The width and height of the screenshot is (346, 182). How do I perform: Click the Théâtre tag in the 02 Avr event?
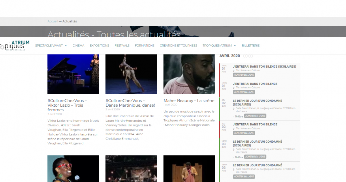[239, 116]
